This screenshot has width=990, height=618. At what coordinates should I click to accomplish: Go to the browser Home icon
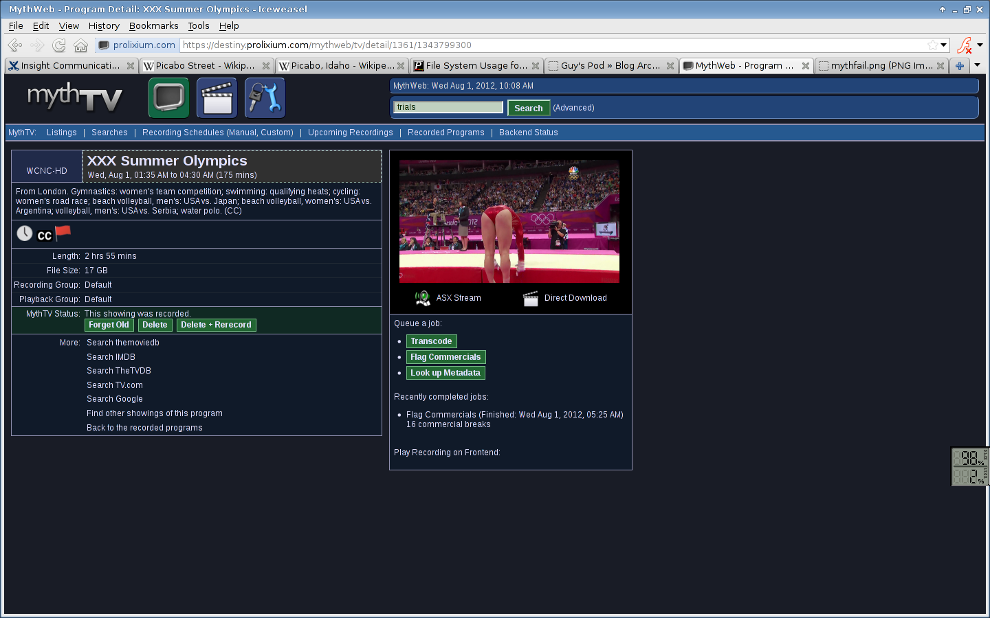(80, 45)
